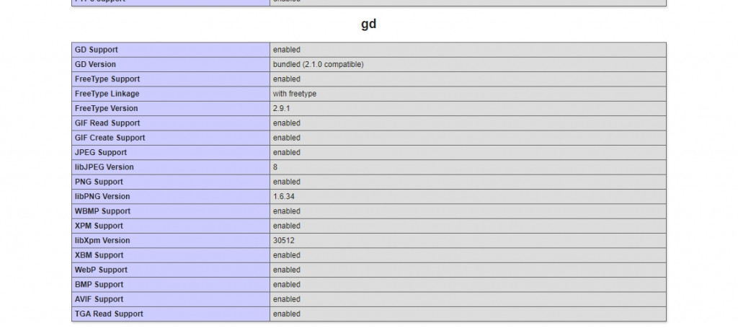Select the 'XPM Support' label cell
This screenshot has width=738, height=328.
point(171,226)
